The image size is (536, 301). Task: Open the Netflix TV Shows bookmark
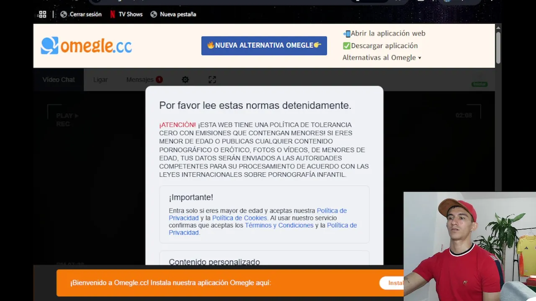click(126, 14)
